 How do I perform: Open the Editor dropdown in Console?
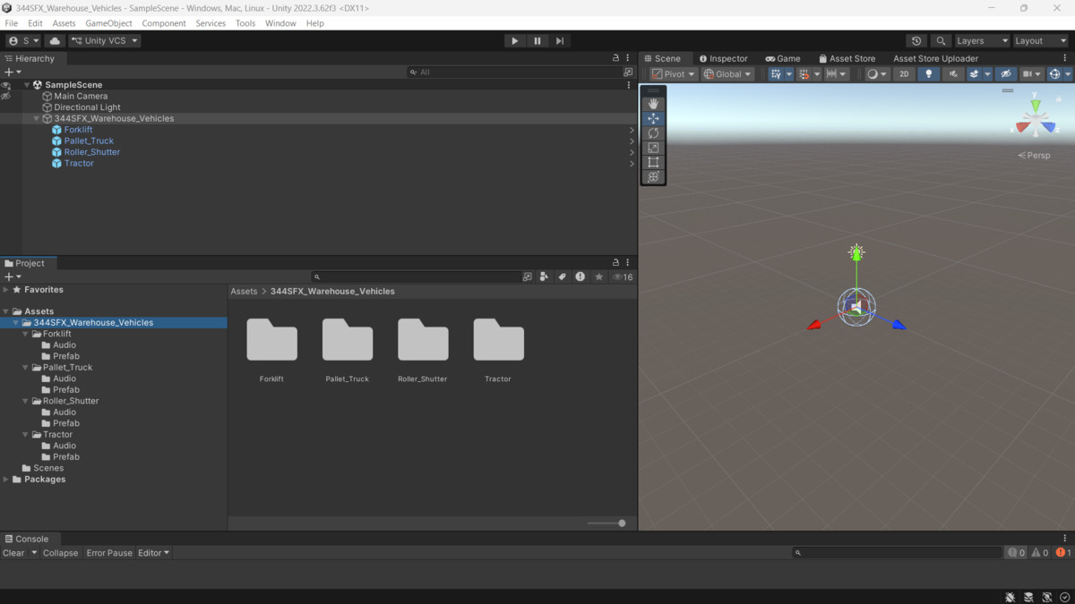point(153,553)
